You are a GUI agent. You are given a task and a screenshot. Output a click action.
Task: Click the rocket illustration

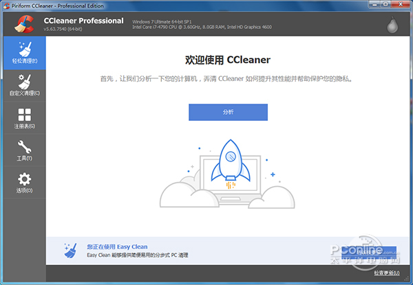pos(231,164)
